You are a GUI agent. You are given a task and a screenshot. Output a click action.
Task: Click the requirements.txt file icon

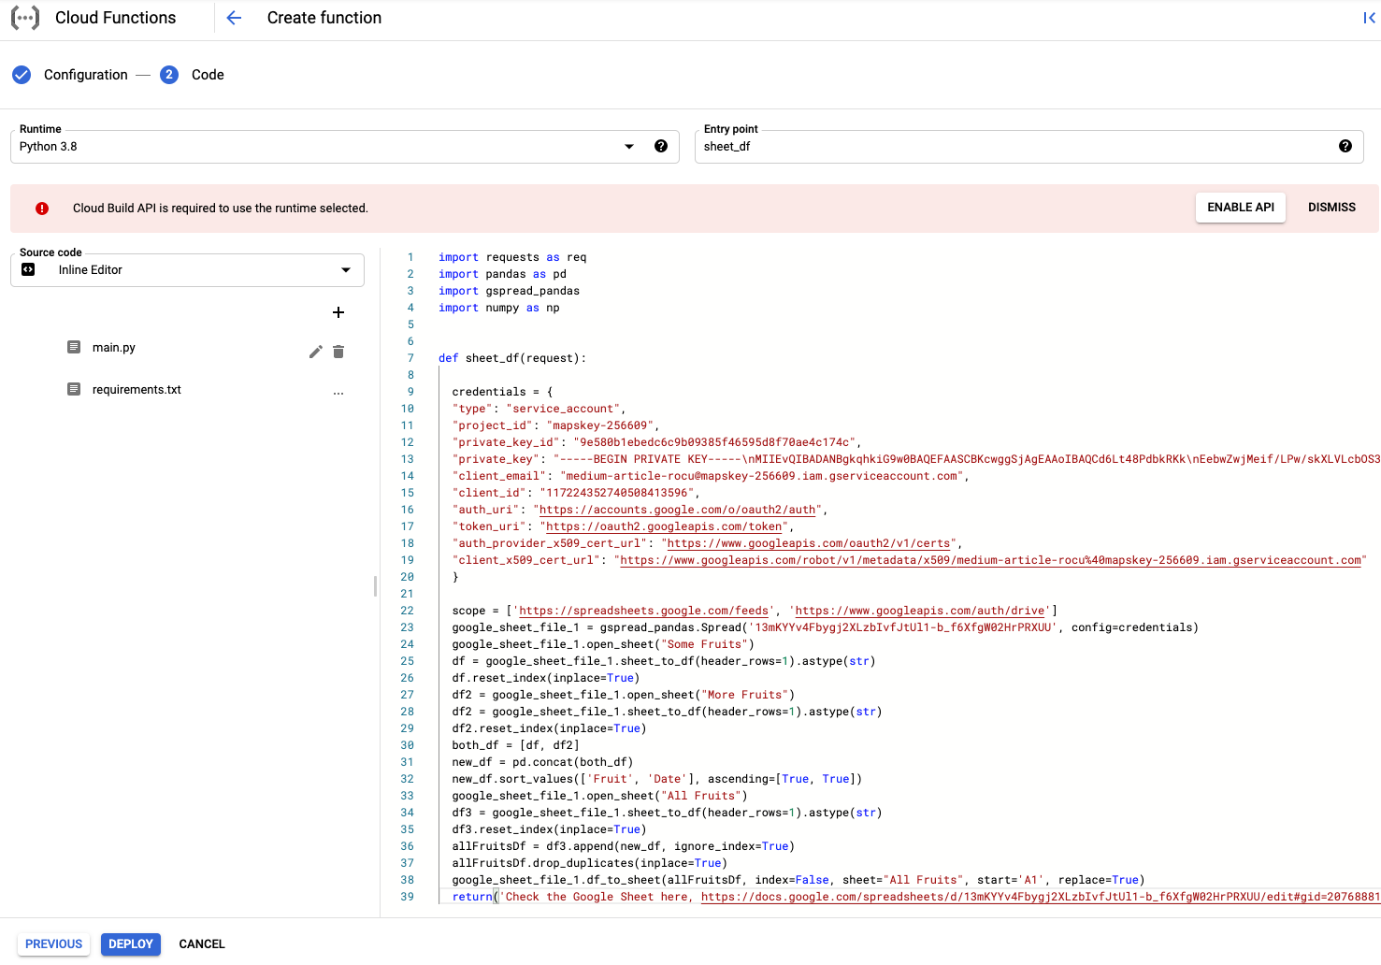click(x=74, y=389)
